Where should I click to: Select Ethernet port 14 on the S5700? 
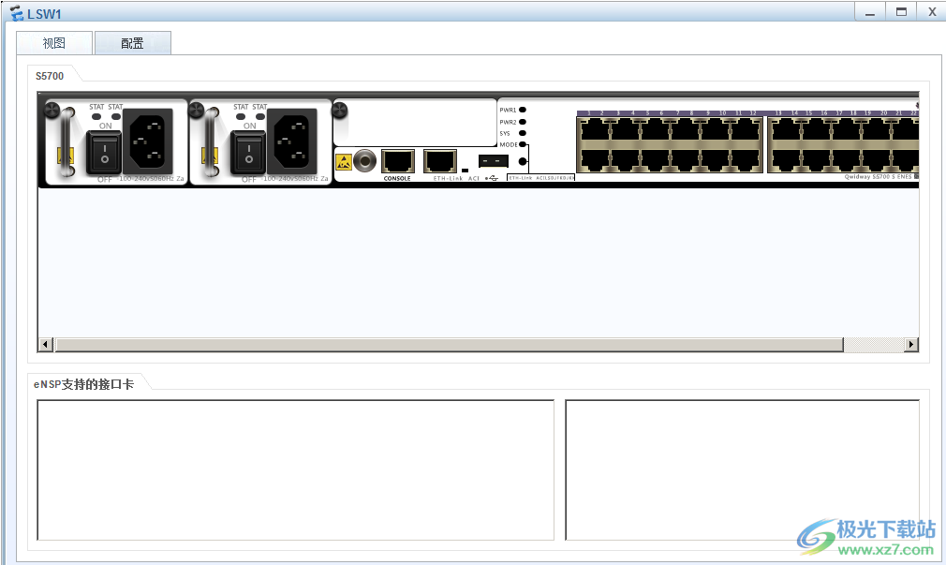786,159
